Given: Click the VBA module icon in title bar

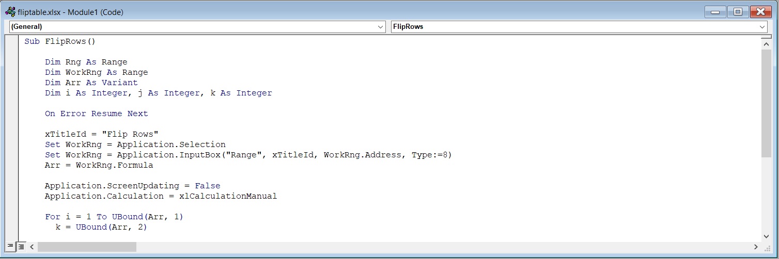Looking at the screenshot, I should (x=10, y=12).
